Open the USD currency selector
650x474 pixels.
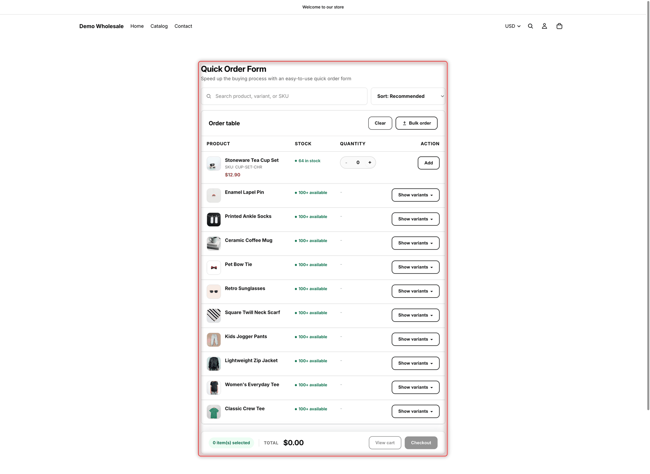tap(513, 26)
